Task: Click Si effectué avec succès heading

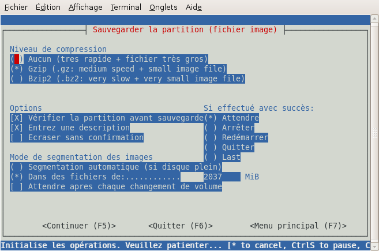Action: click(x=258, y=108)
